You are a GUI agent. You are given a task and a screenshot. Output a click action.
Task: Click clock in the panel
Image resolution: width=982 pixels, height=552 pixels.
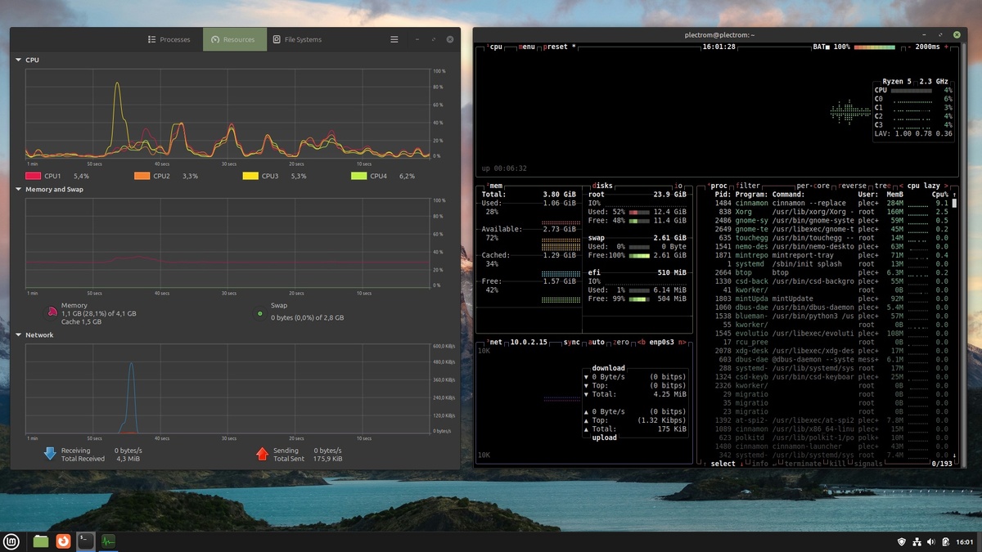(966, 541)
